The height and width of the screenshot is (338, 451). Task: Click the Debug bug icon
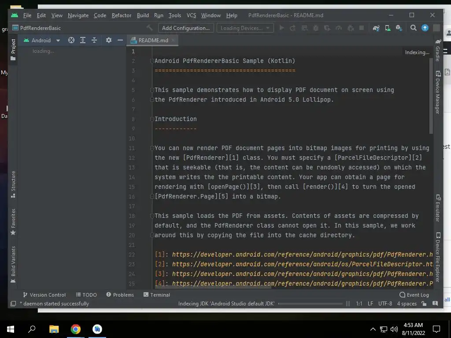316,28
